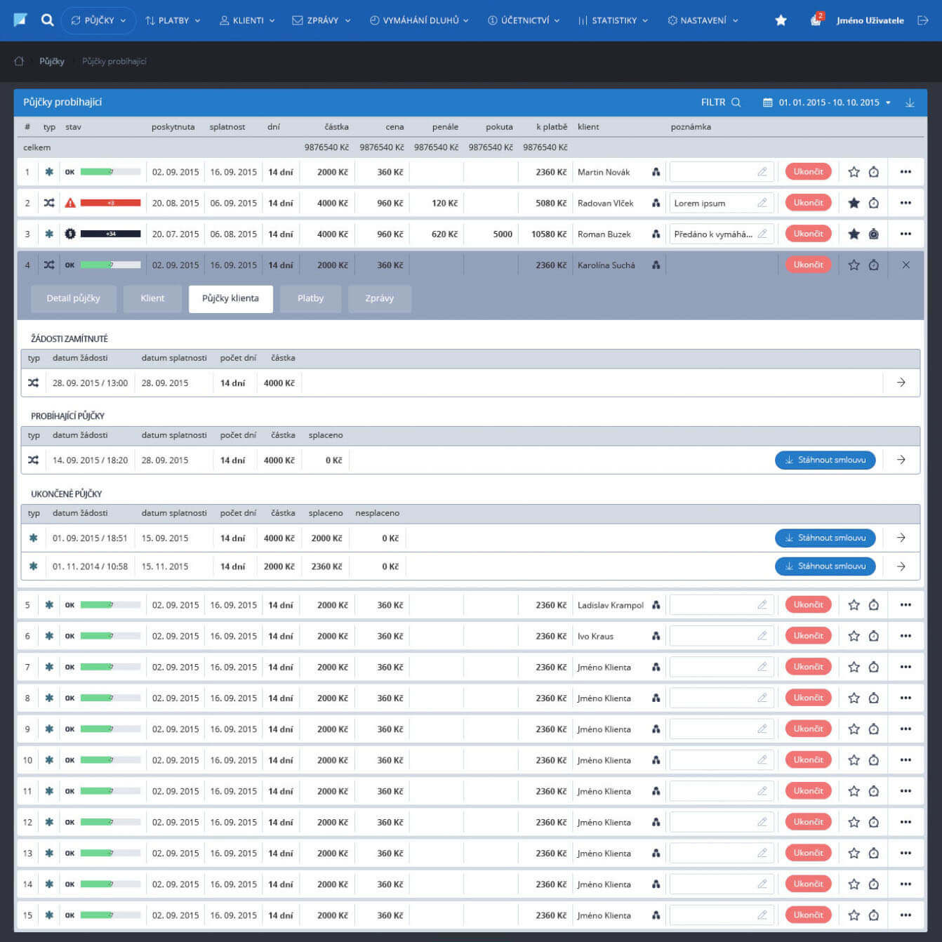Download contract for loan 14. 09. 2015 / 18:20
This screenshot has height=942, width=942.
tap(825, 460)
